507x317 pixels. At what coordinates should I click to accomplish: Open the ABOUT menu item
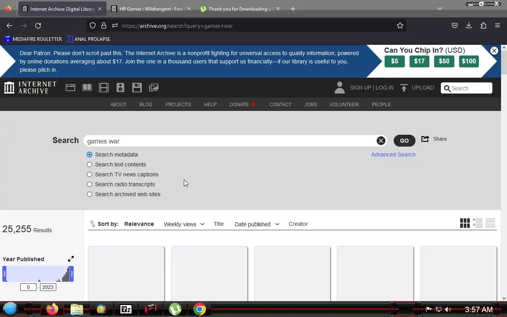point(118,104)
